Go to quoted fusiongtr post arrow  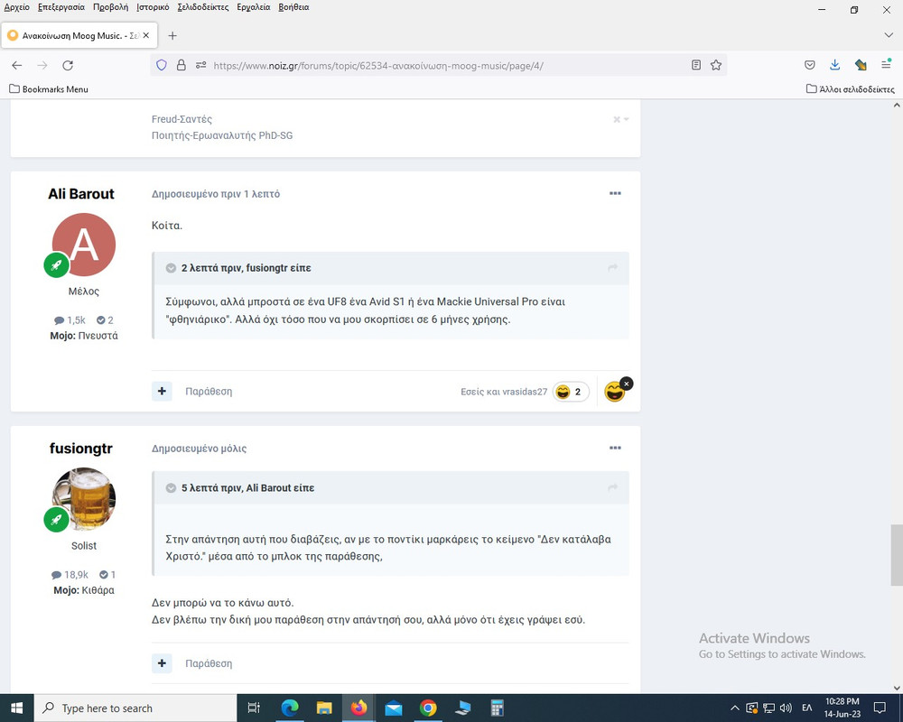613,268
